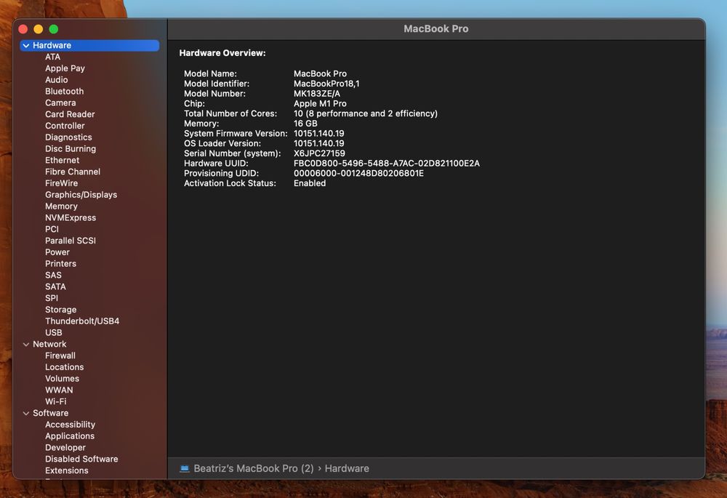Viewport: 727px width, 498px height.
Task: Select Network section label
Action: pos(49,344)
